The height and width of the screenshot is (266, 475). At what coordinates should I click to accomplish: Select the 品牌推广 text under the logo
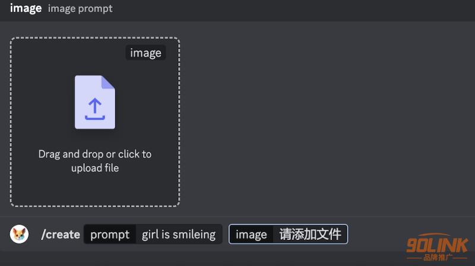pos(438,258)
